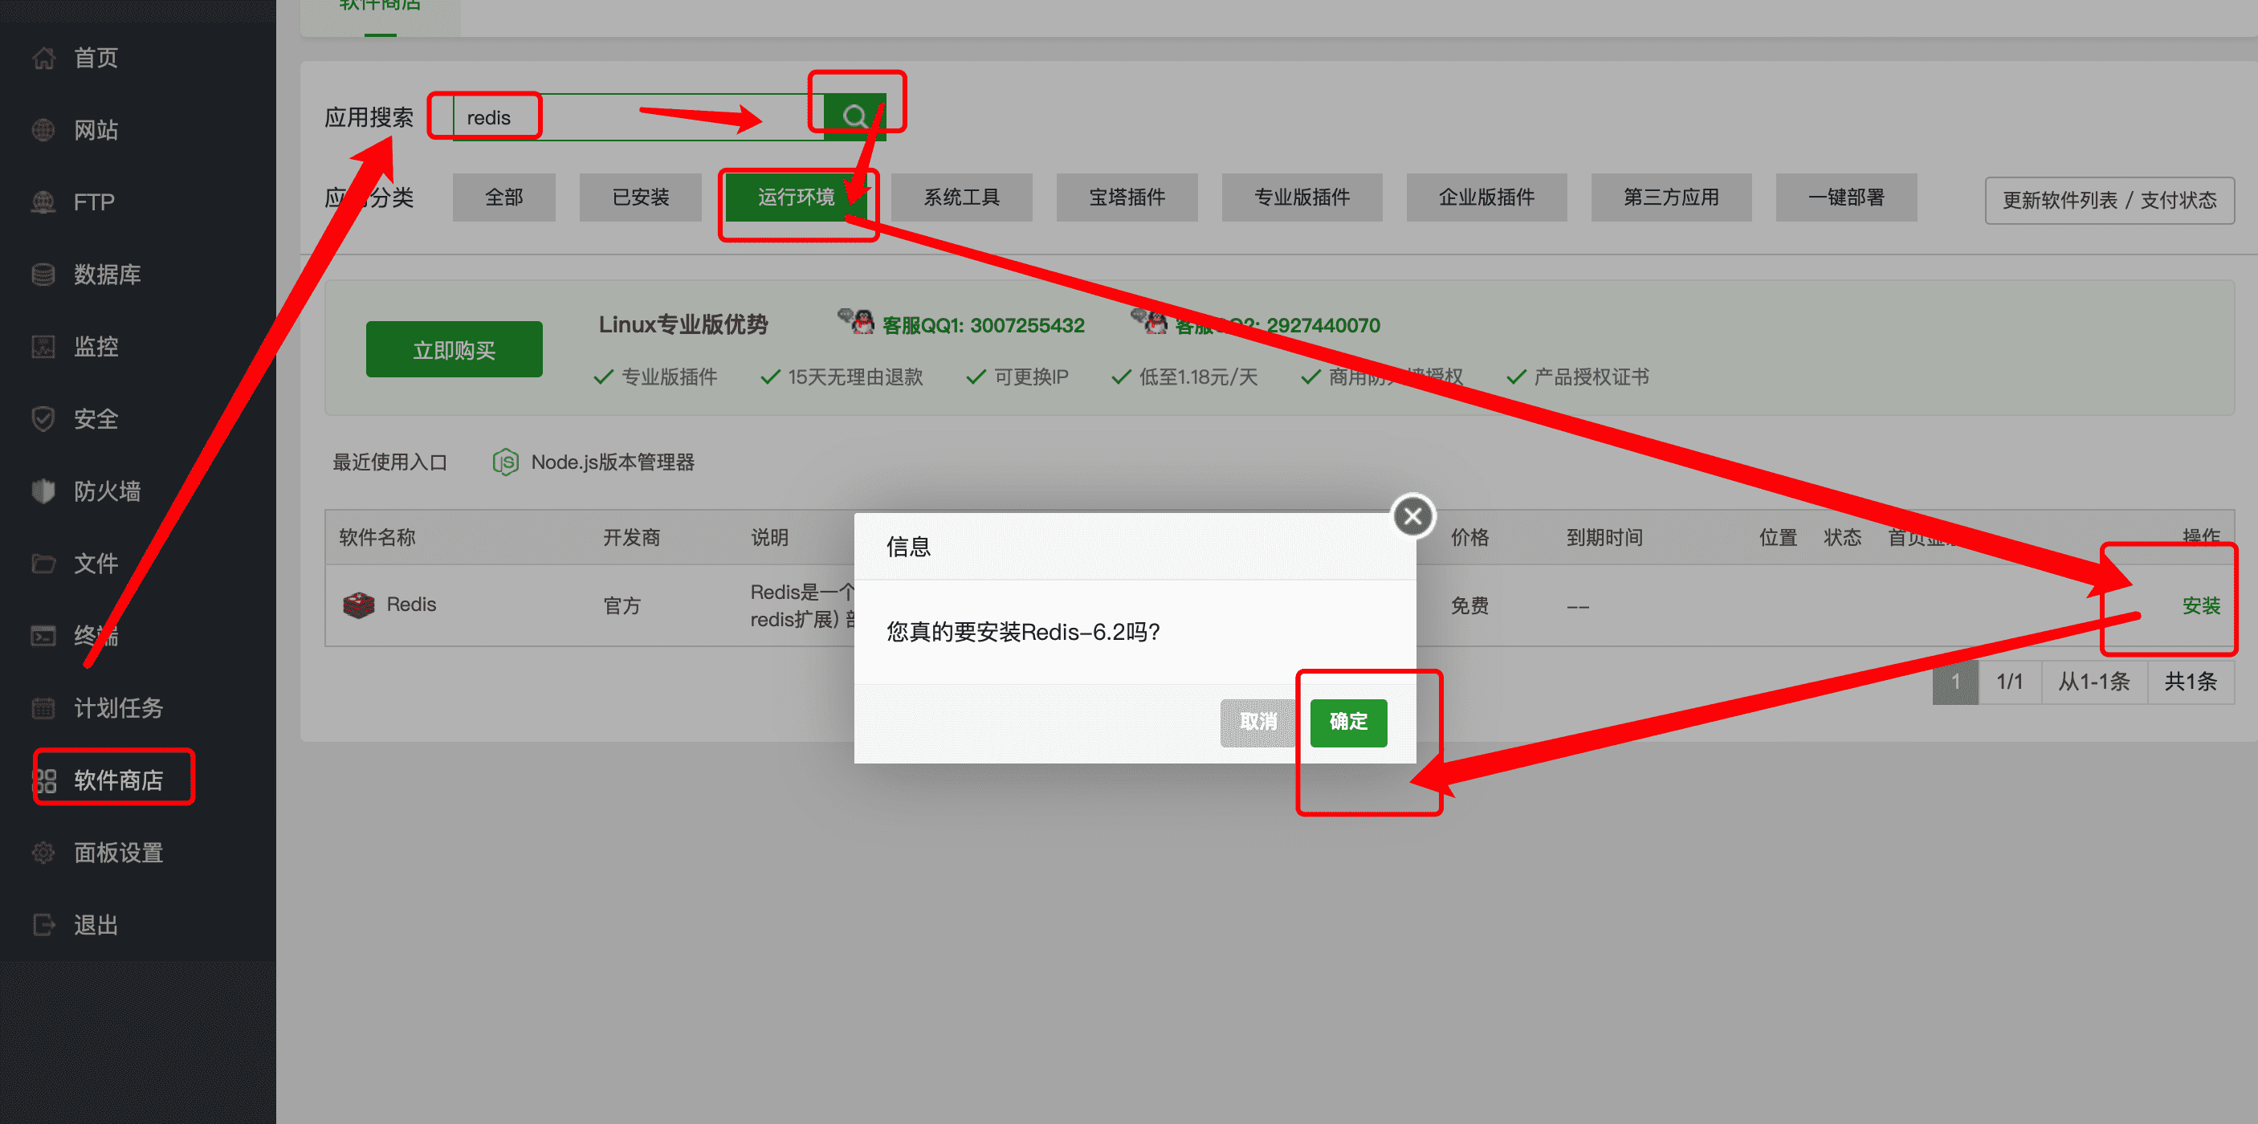This screenshot has height=1124, width=2258.
Task: Open 面板设置 in the sidebar
Action: coord(118,853)
